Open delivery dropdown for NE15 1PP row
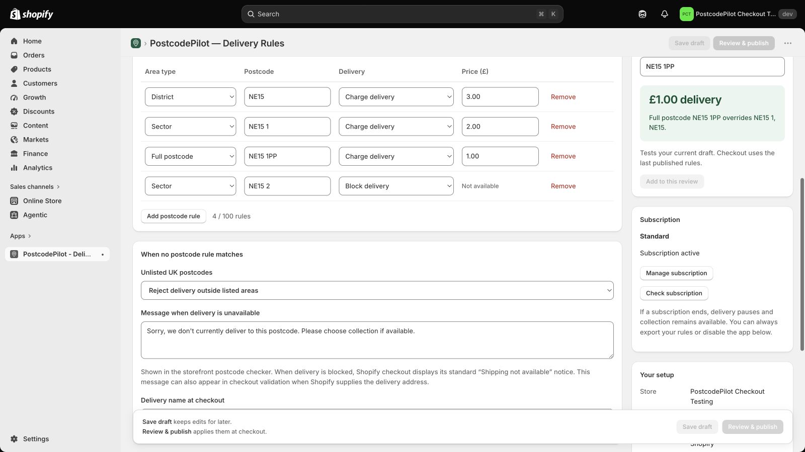The height and width of the screenshot is (452, 805). pyautogui.click(x=396, y=156)
